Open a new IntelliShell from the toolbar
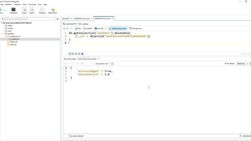 pyautogui.click(x=13, y=11)
